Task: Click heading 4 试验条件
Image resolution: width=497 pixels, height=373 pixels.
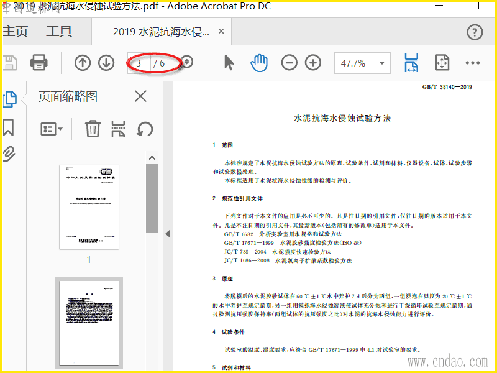Action: point(229,332)
